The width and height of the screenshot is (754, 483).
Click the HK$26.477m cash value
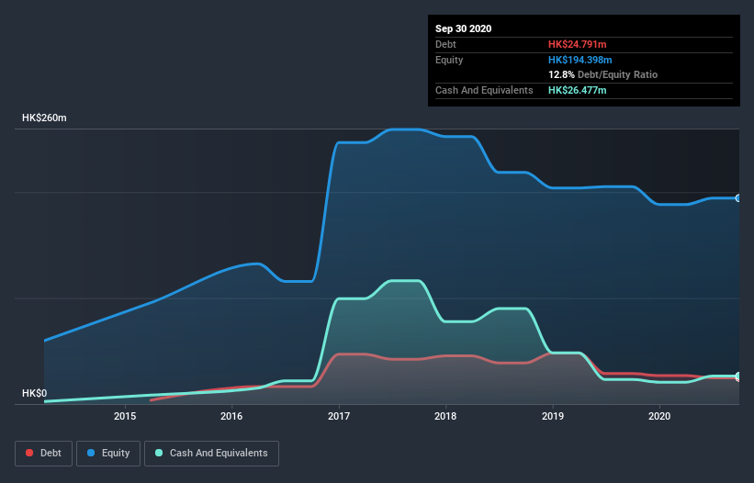click(577, 90)
